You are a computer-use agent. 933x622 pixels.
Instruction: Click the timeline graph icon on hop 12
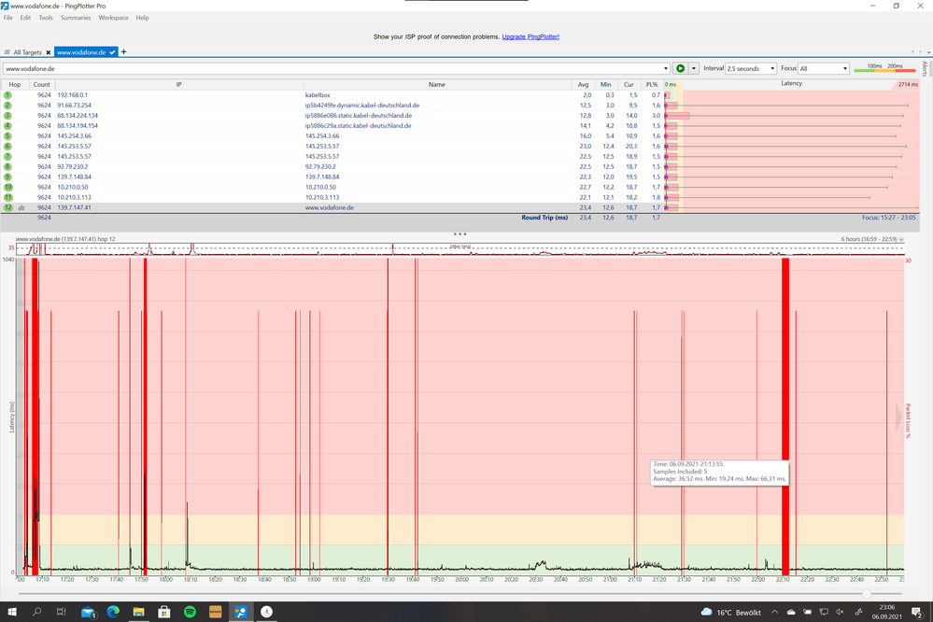coord(22,207)
